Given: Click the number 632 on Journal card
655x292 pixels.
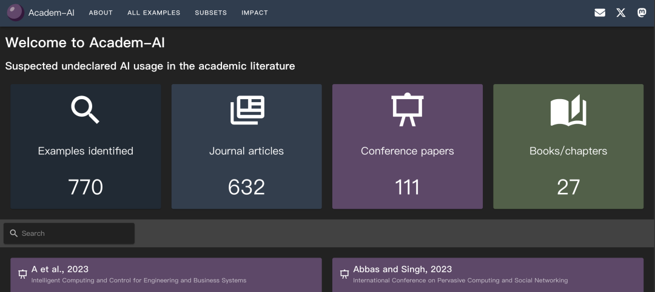Looking at the screenshot, I should coord(246,187).
